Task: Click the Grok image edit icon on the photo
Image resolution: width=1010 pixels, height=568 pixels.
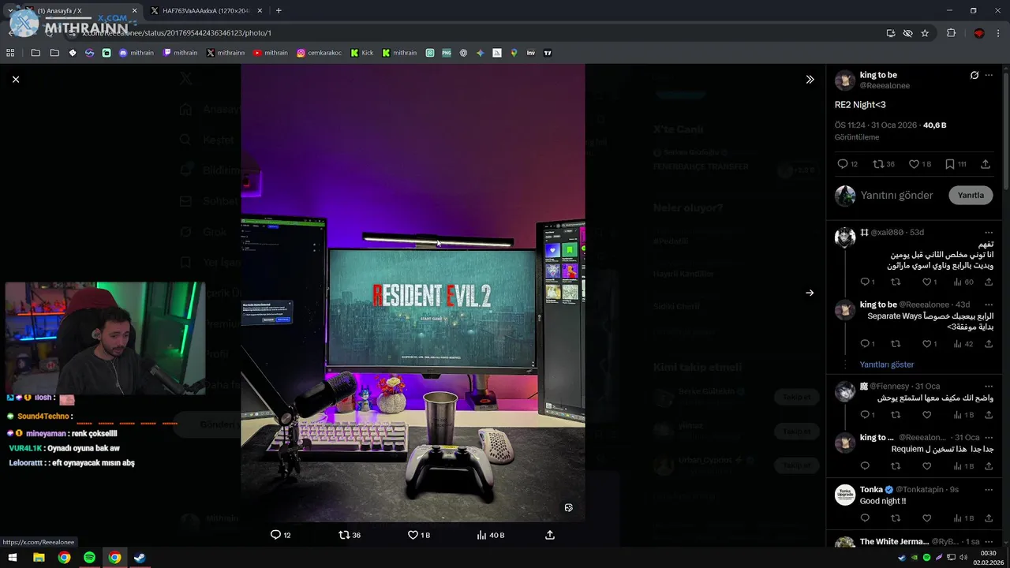Action: point(568,507)
